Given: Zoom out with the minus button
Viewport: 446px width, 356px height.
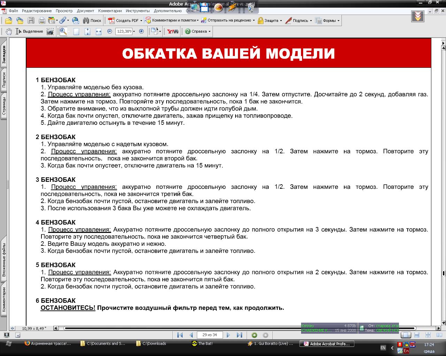Looking at the screenshot, I should pos(110,31).
